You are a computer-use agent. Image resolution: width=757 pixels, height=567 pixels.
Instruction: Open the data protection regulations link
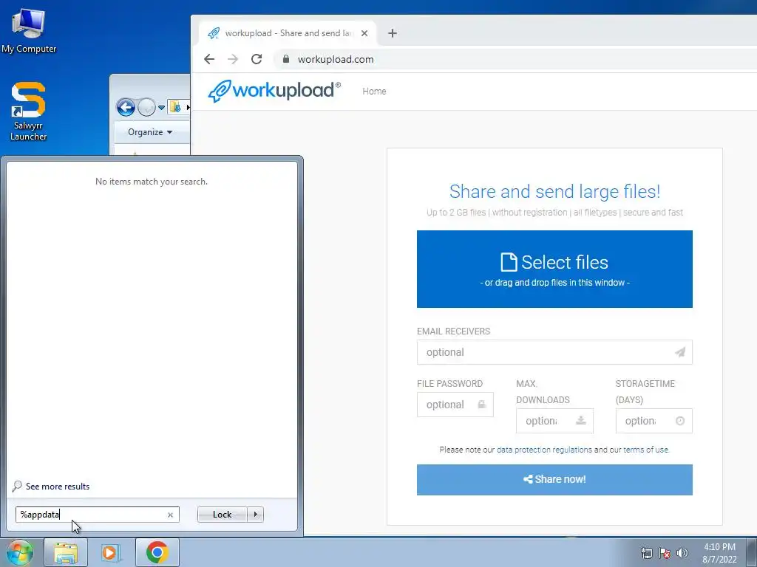544,450
